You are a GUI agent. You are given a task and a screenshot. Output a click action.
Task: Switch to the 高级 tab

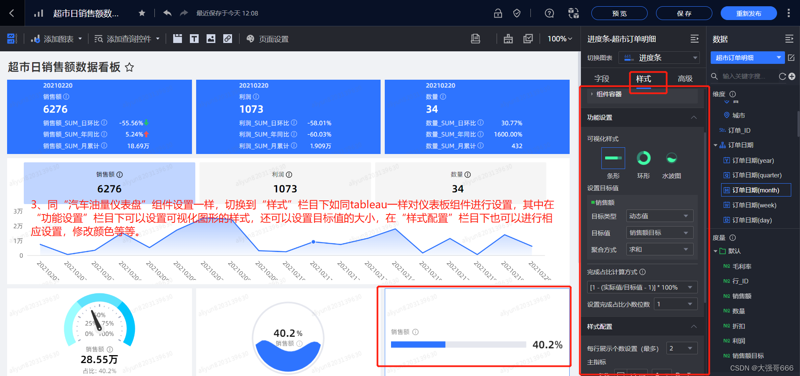685,78
